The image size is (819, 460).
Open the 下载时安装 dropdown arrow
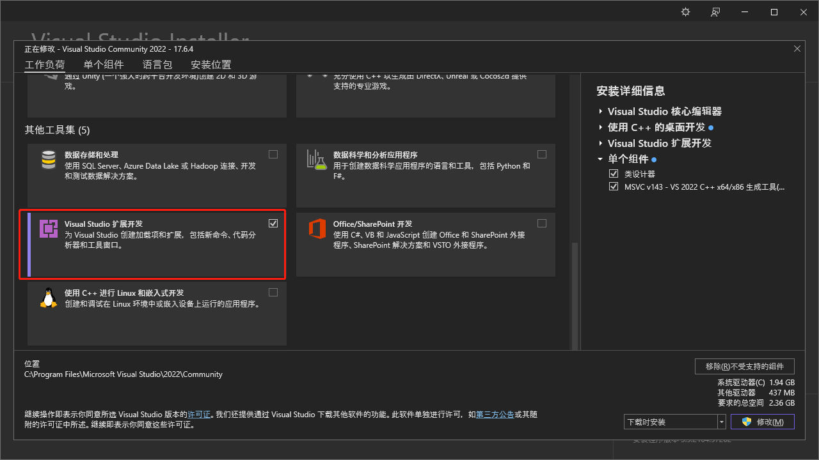pos(722,422)
